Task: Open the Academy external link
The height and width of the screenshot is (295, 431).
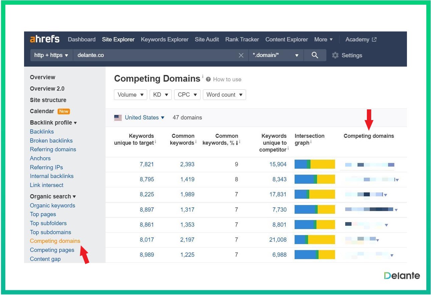Action: 361,39
